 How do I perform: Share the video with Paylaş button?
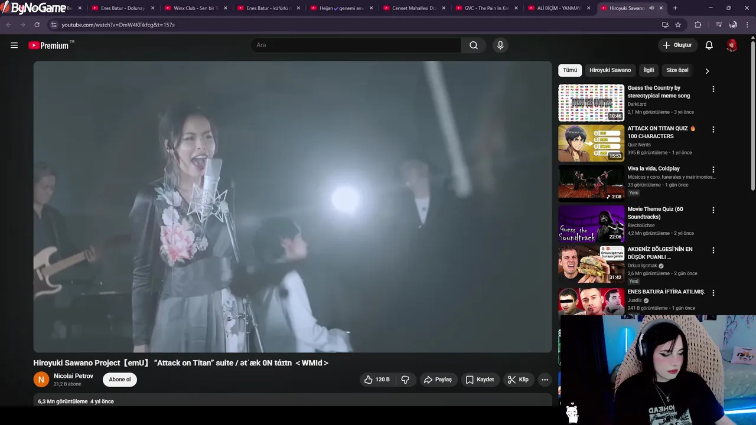[438, 380]
